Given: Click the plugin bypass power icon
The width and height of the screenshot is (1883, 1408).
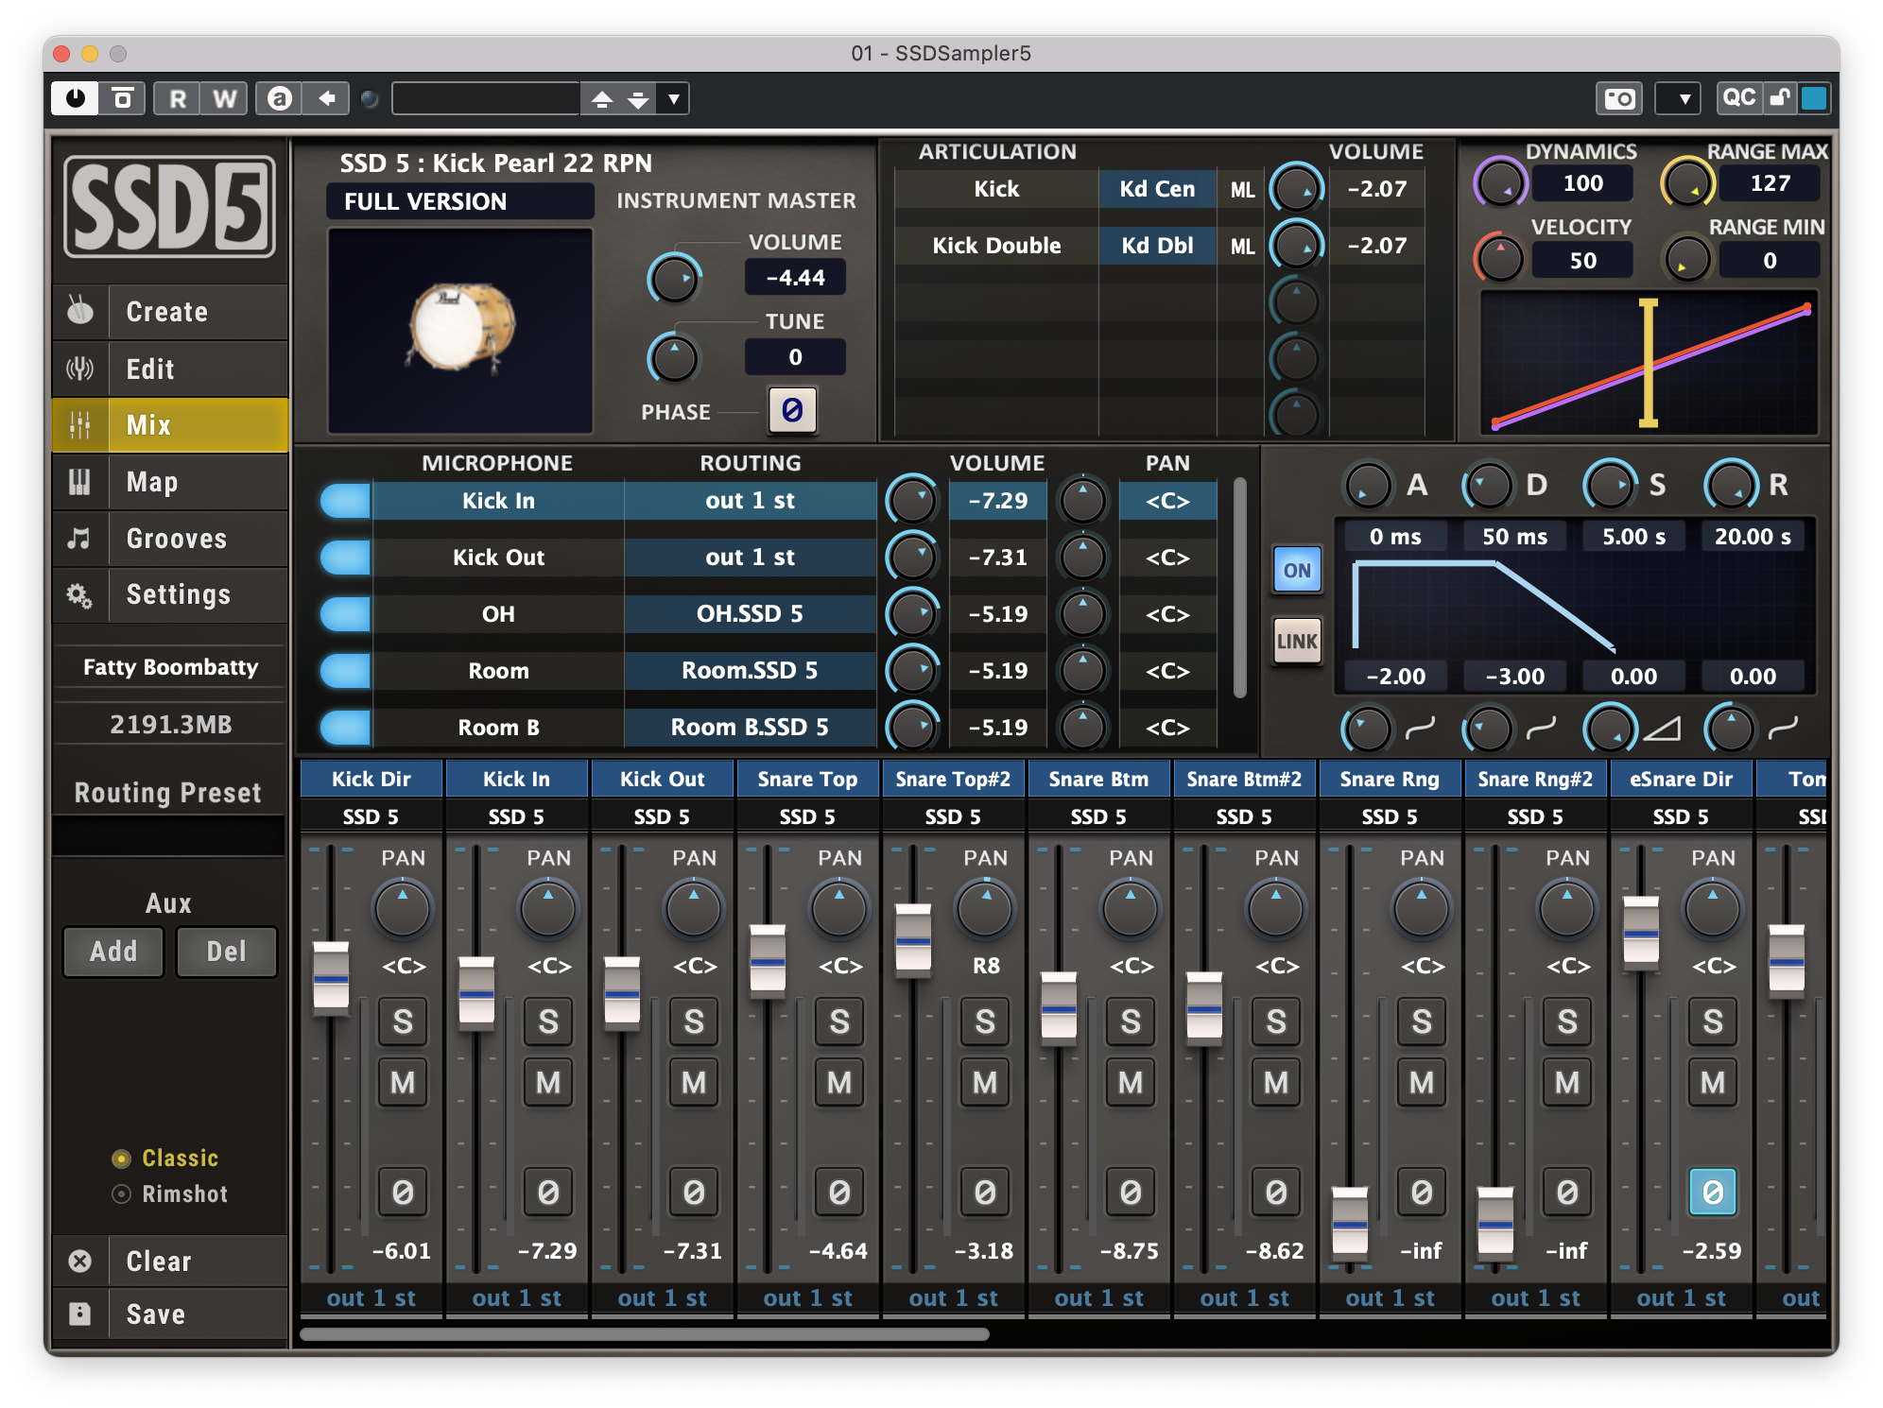Looking at the screenshot, I should (x=76, y=98).
